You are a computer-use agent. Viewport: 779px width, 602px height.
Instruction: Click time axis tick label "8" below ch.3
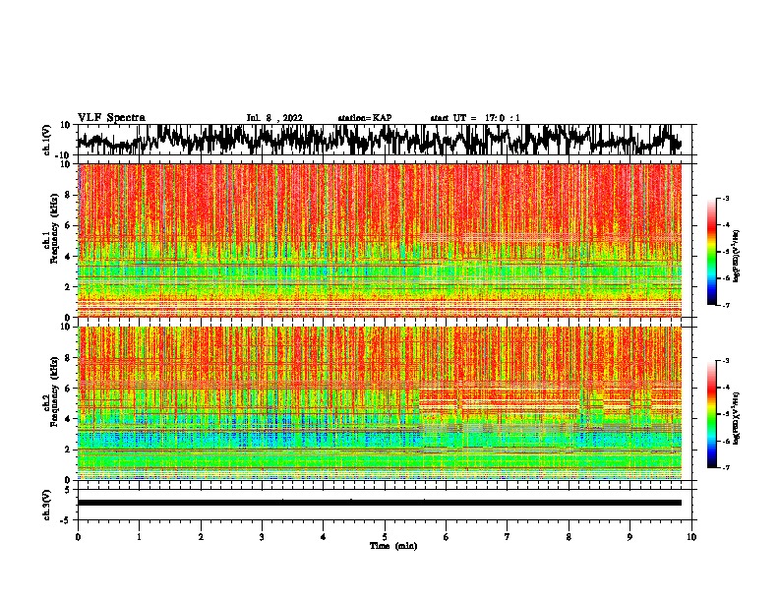click(569, 537)
